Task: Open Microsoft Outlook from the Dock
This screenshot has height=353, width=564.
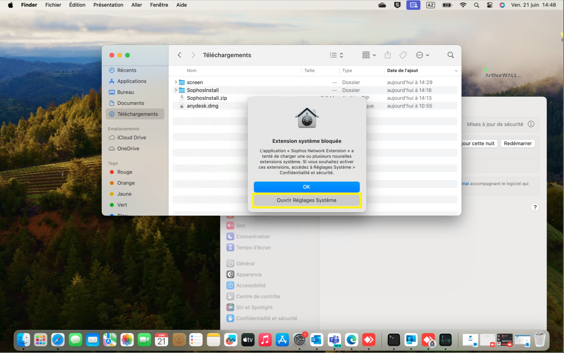Action: [317, 340]
